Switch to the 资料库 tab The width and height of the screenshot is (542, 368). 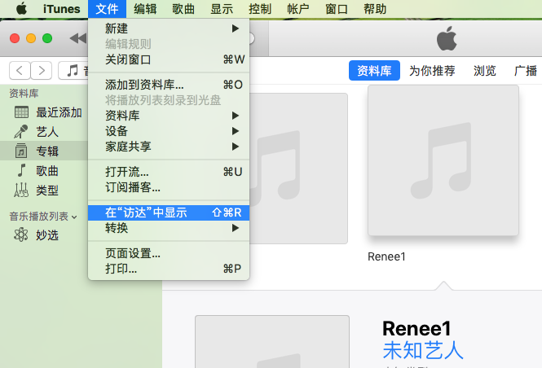pyautogui.click(x=374, y=70)
